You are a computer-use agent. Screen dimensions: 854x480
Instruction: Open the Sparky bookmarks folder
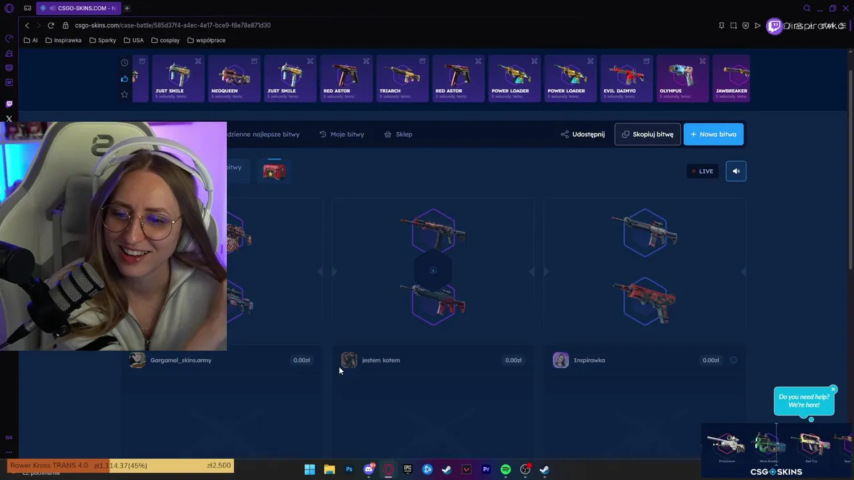click(x=102, y=40)
